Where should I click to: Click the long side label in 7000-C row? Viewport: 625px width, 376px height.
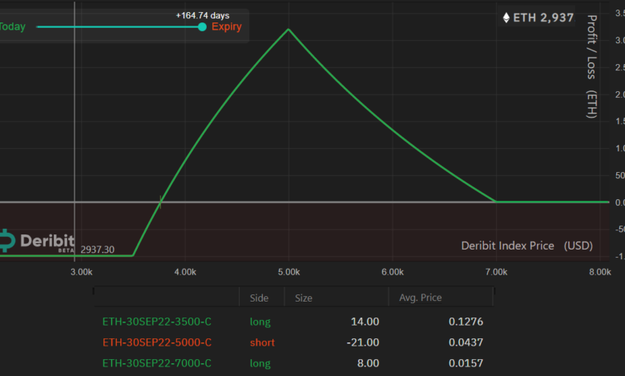click(x=260, y=363)
